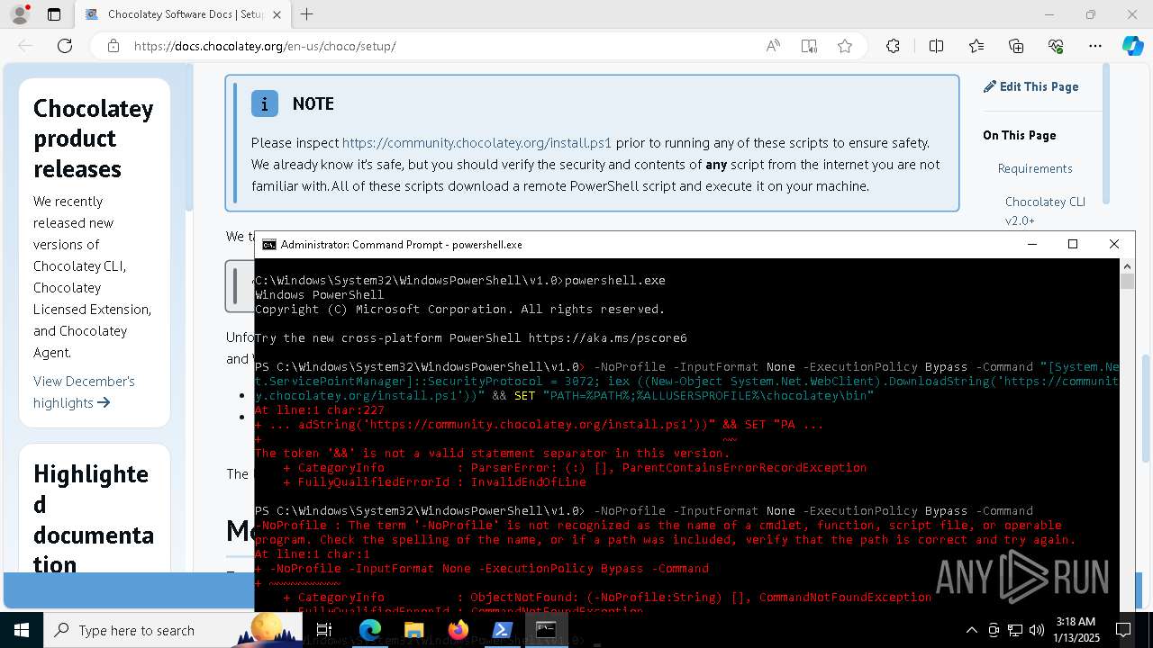Minimize the Command Prompt window
The height and width of the screenshot is (648, 1153).
point(1032,244)
